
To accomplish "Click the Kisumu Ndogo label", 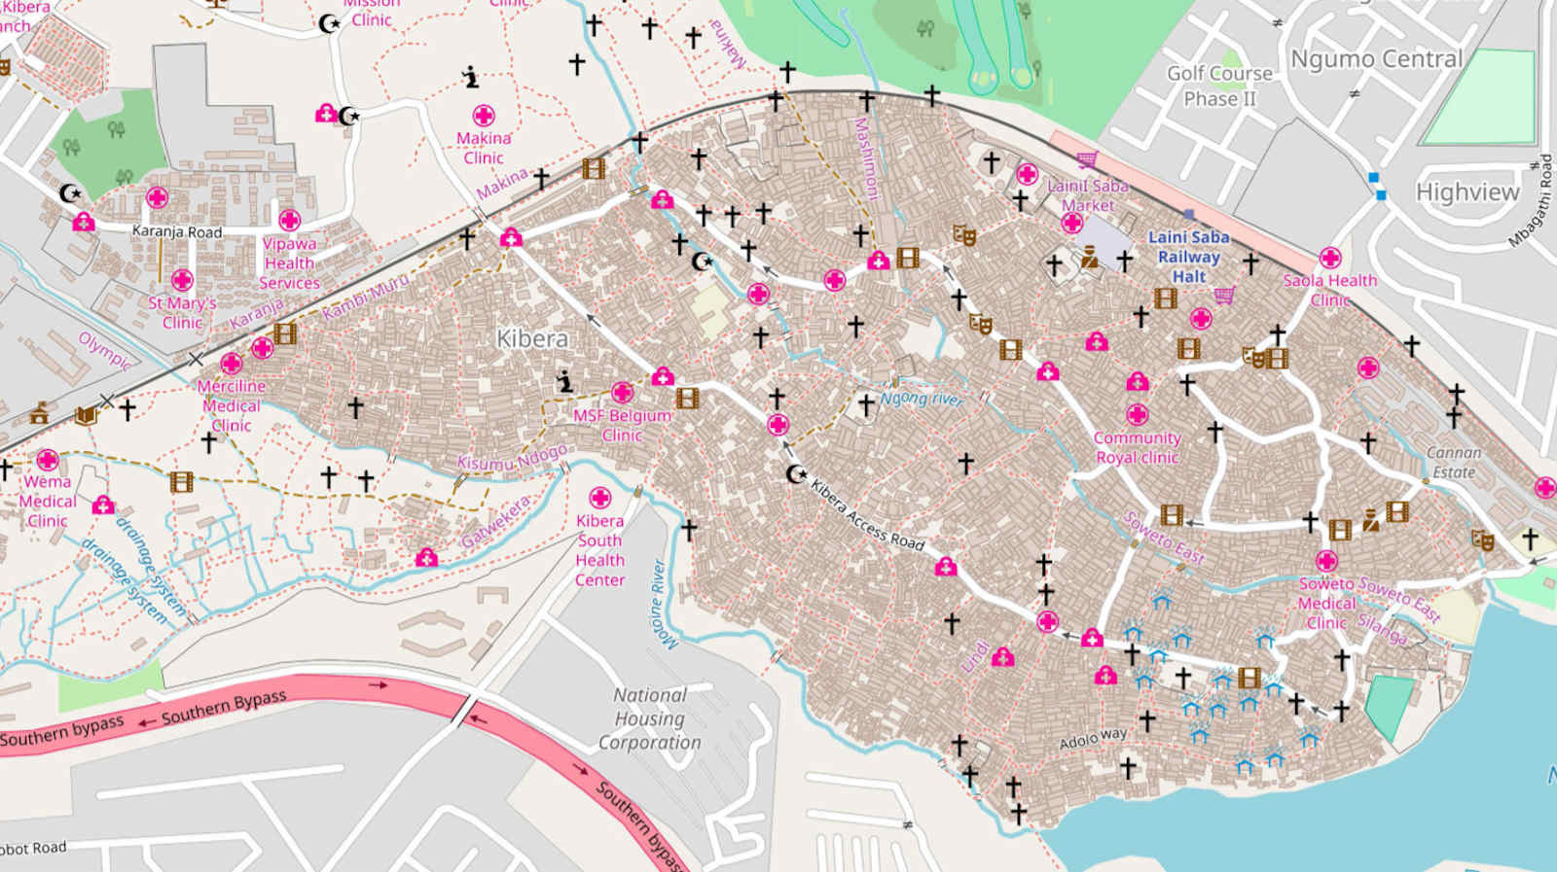I will 513,458.
